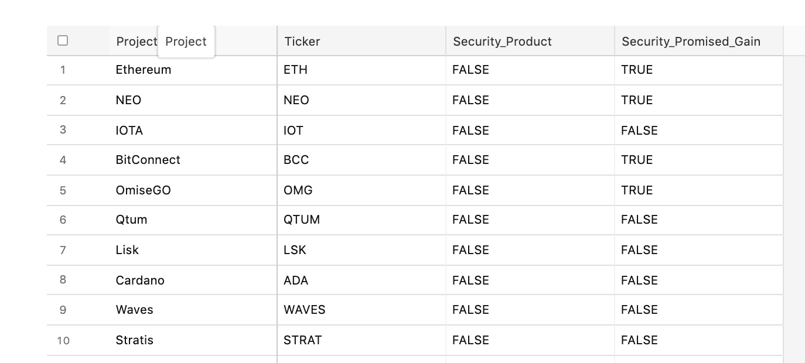This screenshot has height=363, width=805.
Task: Select row number 1
Action: click(63, 70)
